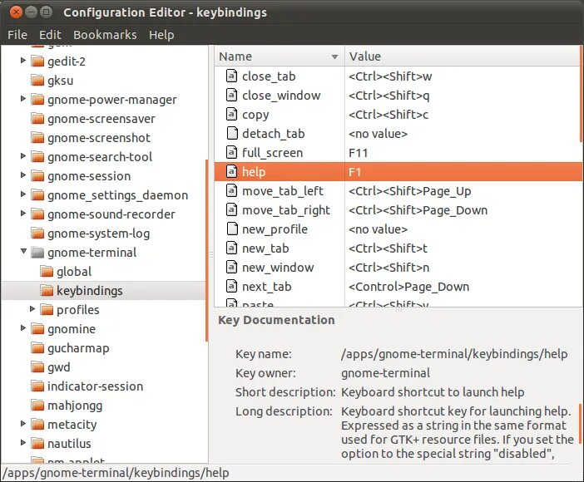Viewport: 584px width, 482px height.
Task: Click the close_tab key icon
Action: (x=231, y=76)
